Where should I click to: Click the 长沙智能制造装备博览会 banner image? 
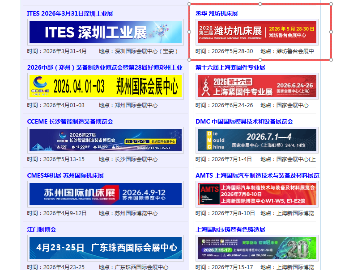point(106,140)
